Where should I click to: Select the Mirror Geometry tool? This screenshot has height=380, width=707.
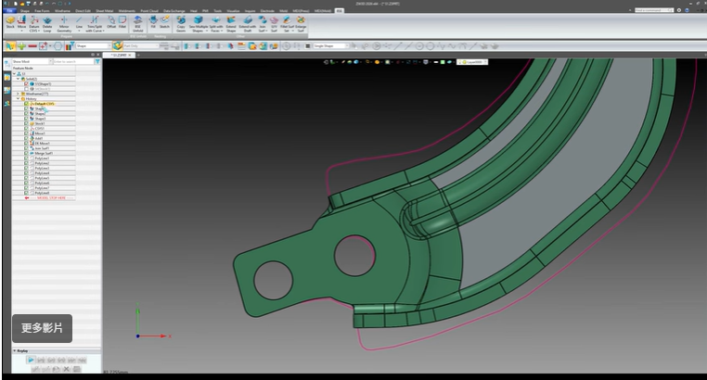point(64,19)
